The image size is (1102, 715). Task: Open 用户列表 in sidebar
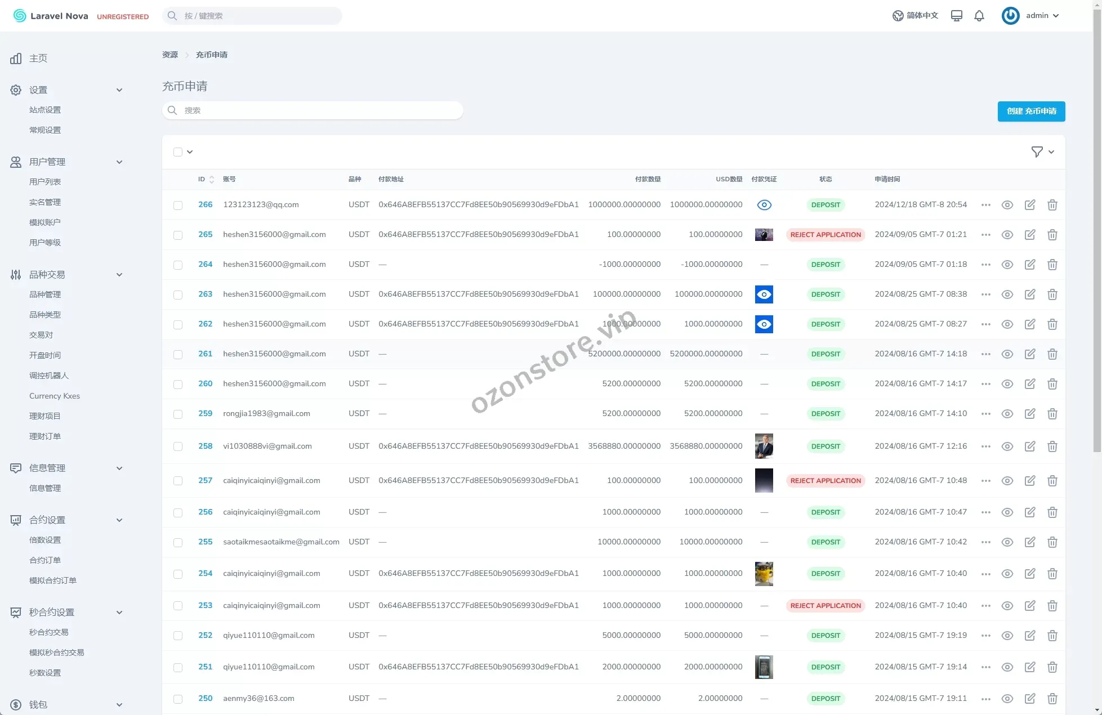click(45, 182)
